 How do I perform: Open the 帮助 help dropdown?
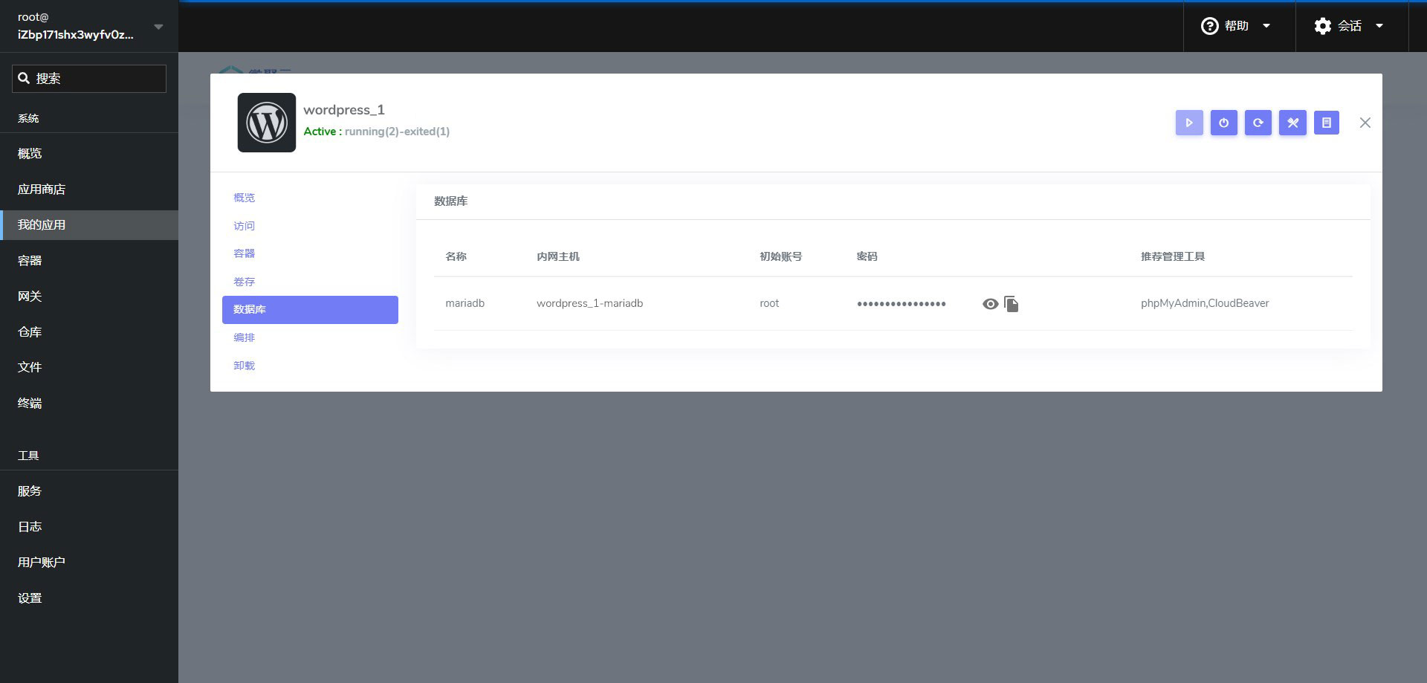click(1237, 26)
